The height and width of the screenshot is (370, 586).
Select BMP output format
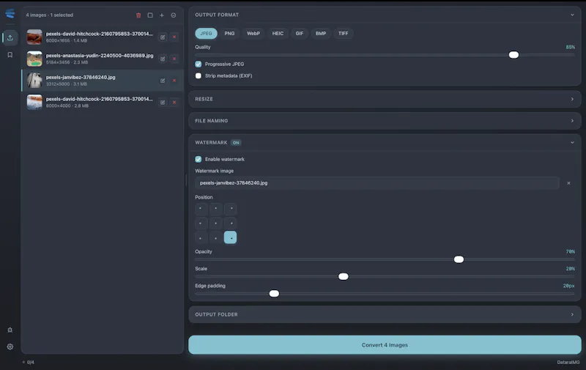[321, 33]
